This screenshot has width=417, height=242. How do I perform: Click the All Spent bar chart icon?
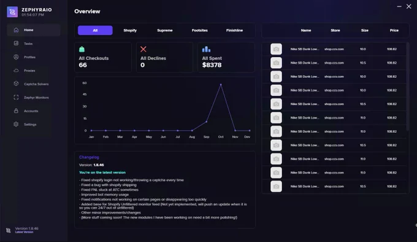point(206,49)
